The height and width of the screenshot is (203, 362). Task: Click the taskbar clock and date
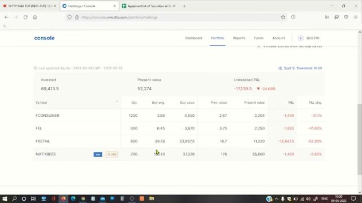click(x=339, y=198)
